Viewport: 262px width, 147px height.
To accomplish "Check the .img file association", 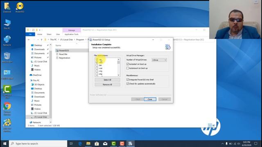I will 97,74.
